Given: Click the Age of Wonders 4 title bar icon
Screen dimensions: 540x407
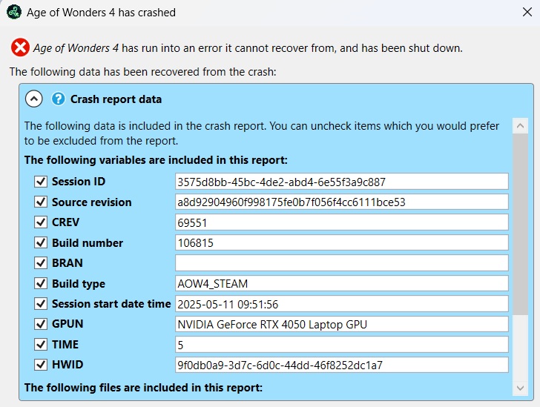Looking at the screenshot, I should [x=13, y=13].
